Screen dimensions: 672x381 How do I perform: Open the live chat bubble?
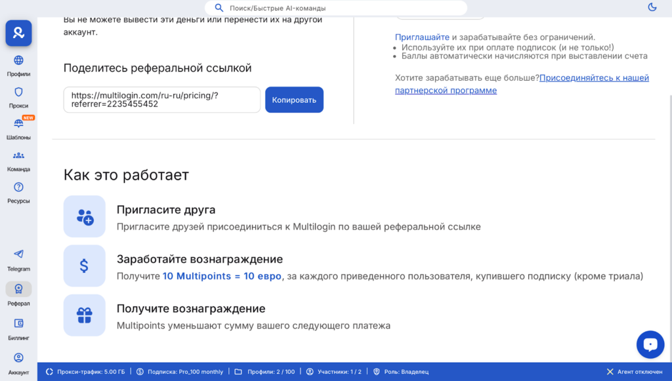pos(650,344)
